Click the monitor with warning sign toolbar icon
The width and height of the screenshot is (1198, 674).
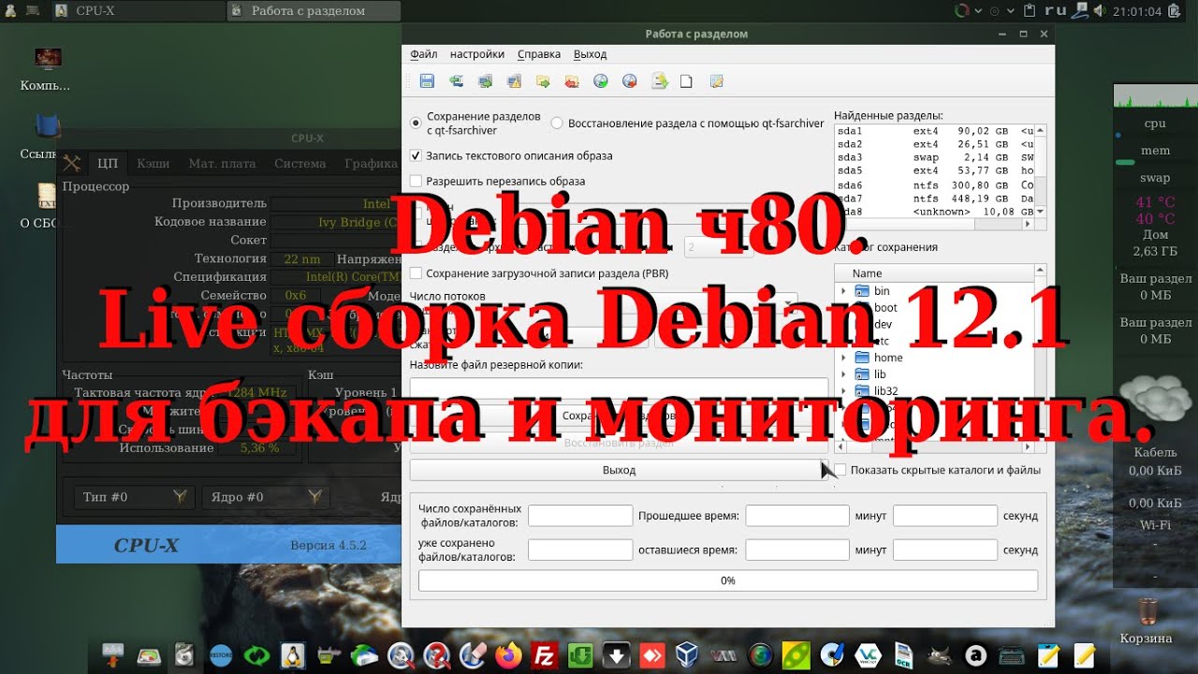point(514,81)
